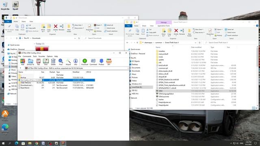Expand address history dropdown in Downloads window
Screen dimensions: 260x146
(75, 38)
